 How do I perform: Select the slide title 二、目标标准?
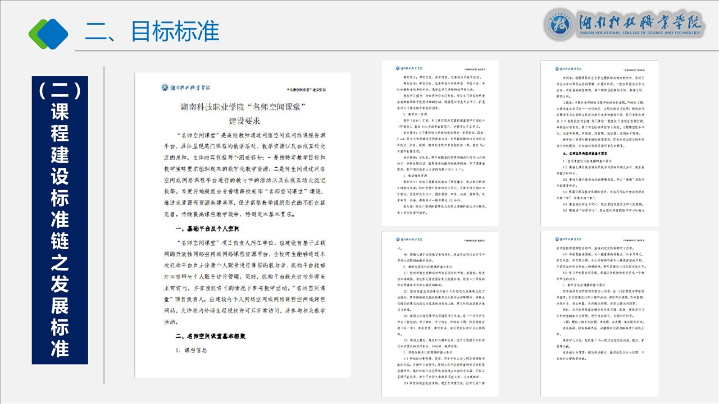[x=152, y=31]
